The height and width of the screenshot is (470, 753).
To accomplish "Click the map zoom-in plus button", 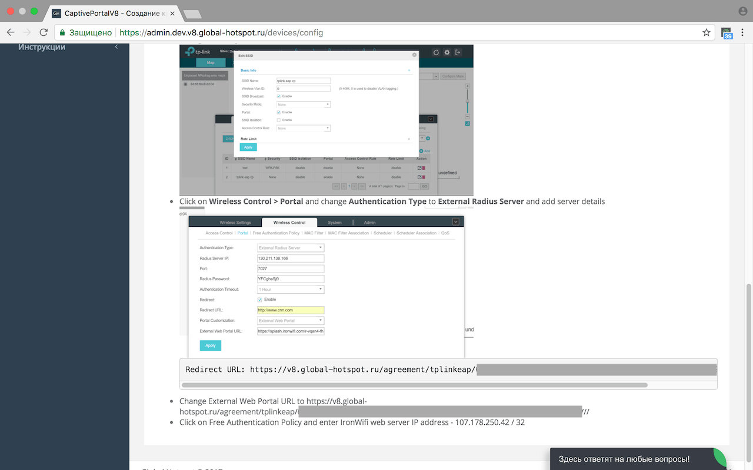I will click(468, 86).
